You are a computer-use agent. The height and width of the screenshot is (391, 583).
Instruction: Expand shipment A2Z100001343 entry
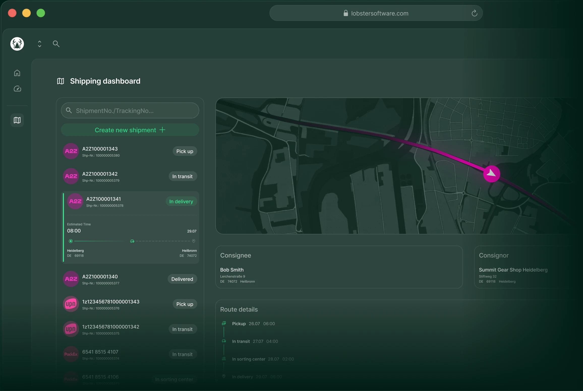tap(130, 151)
